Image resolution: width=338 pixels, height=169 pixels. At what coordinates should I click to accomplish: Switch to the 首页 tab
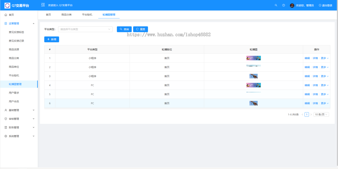coord(48,15)
